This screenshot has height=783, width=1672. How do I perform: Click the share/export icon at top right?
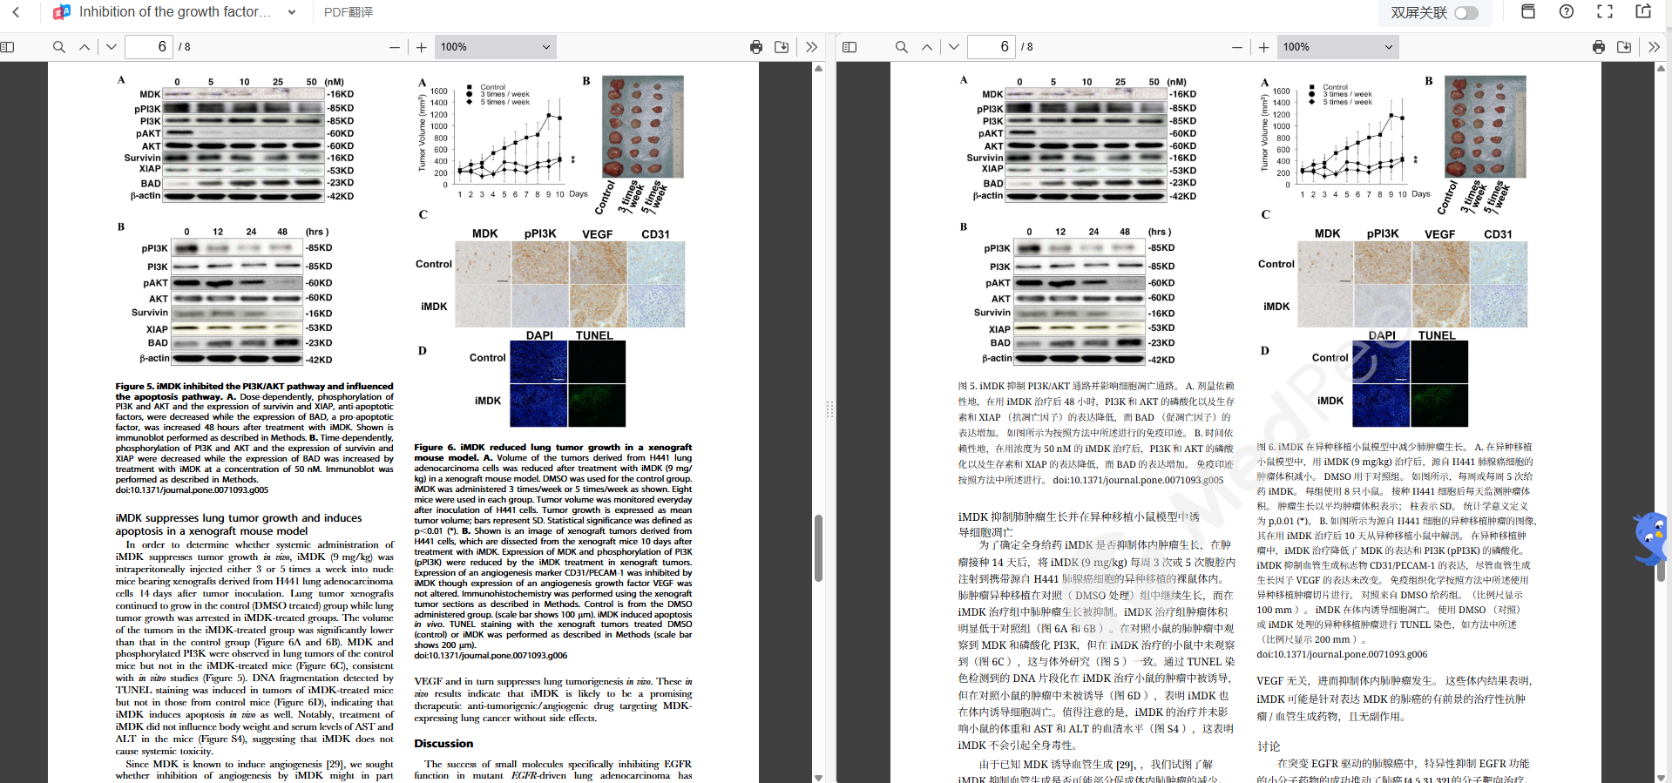pos(1643,11)
